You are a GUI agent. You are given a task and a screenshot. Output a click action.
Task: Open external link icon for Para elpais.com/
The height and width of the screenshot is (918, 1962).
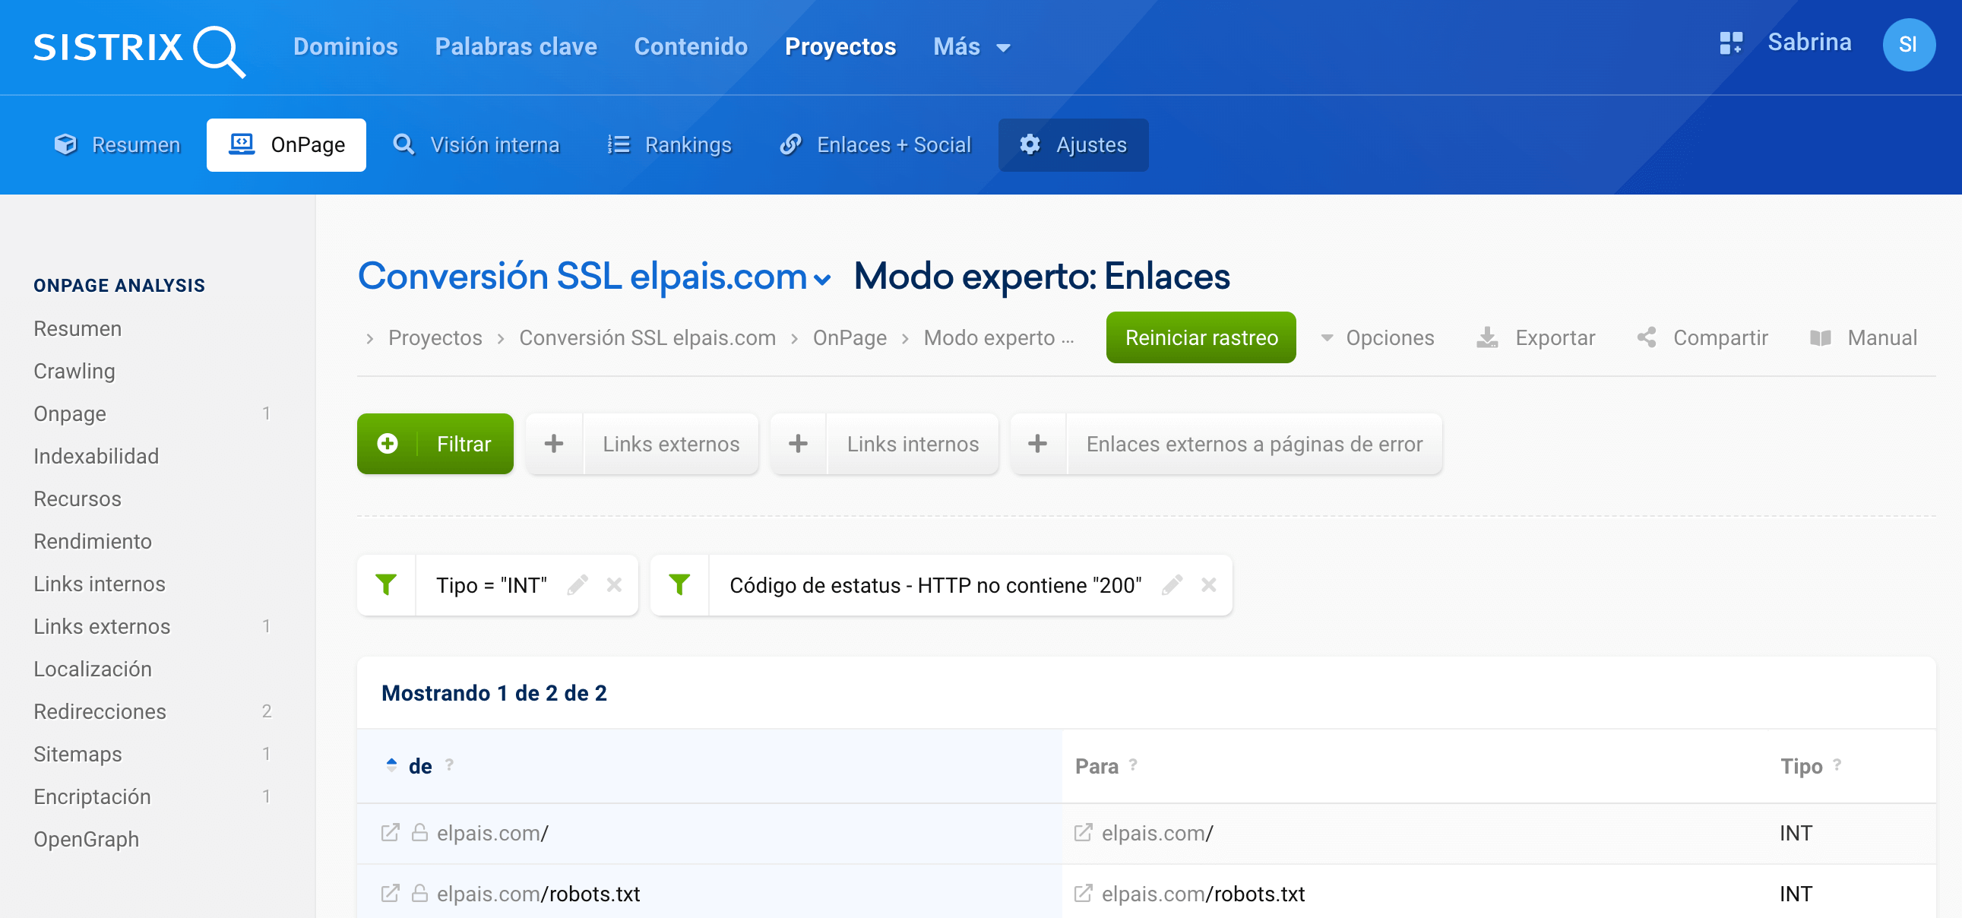pyautogui.click(x=1082, y=833)
